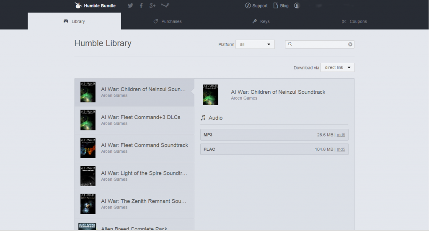
Task: Open the md5 link for FLAC
Action: click(x=341, y=149)
